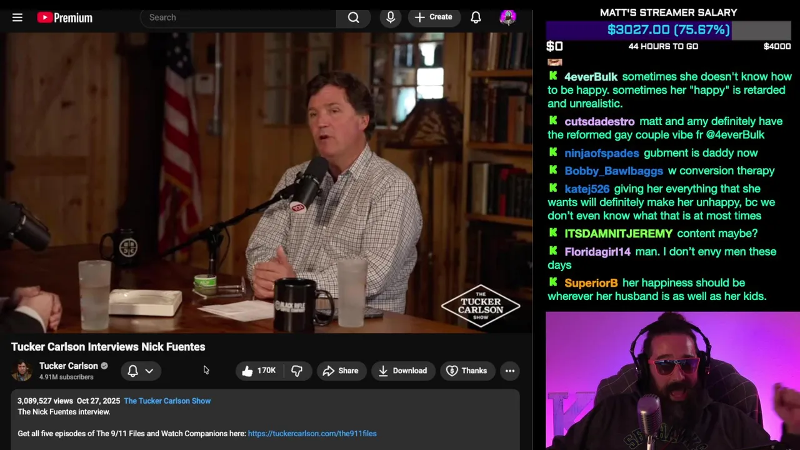Viewport: 800px width, 450px height.
Task: Click the video player to pause
Action: click(266, 184)
